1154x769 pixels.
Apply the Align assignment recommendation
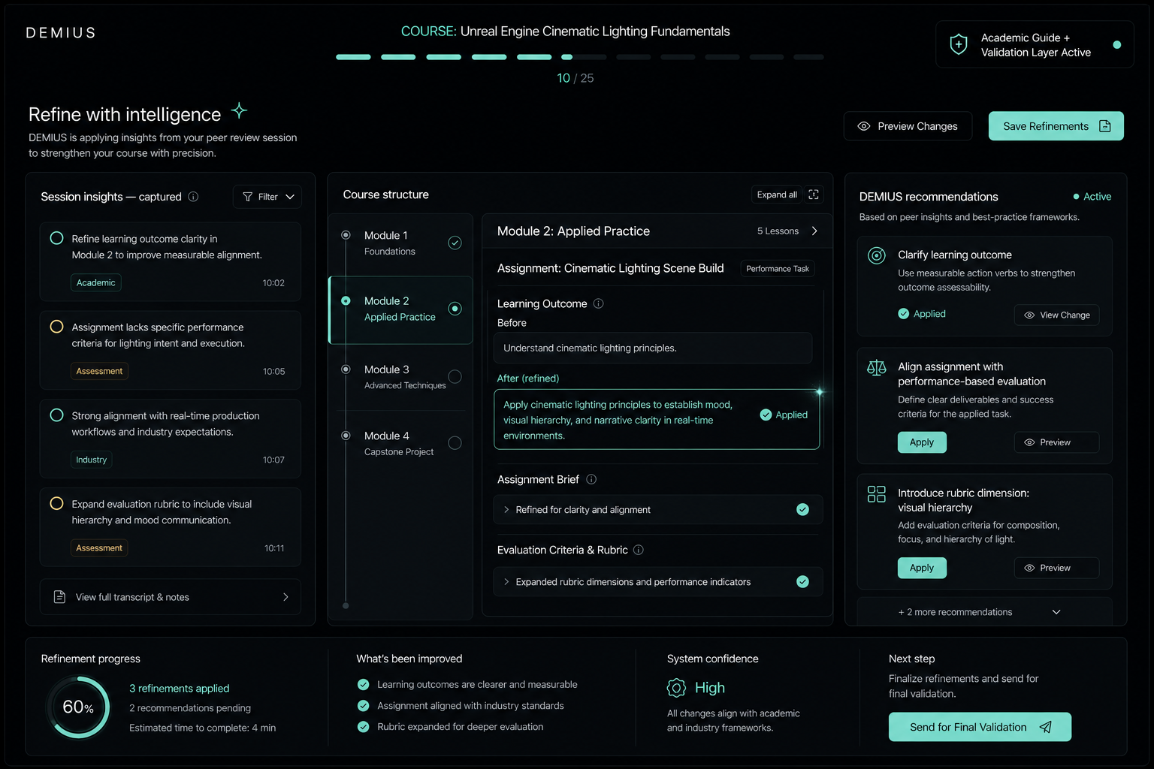(x=922, y=442)
